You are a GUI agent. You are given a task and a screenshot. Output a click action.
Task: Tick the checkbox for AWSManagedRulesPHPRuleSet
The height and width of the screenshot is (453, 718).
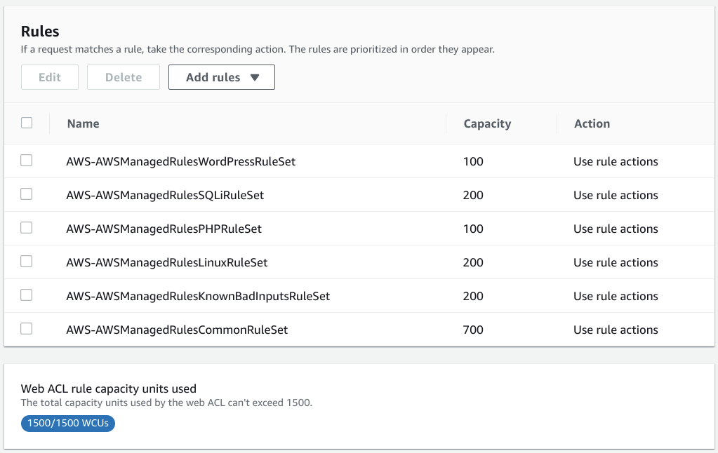(27, 228)
